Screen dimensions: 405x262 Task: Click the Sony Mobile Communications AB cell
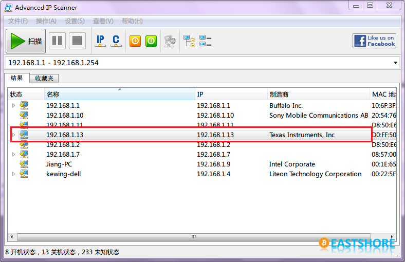pyautogui.click(x=319, y=116)
